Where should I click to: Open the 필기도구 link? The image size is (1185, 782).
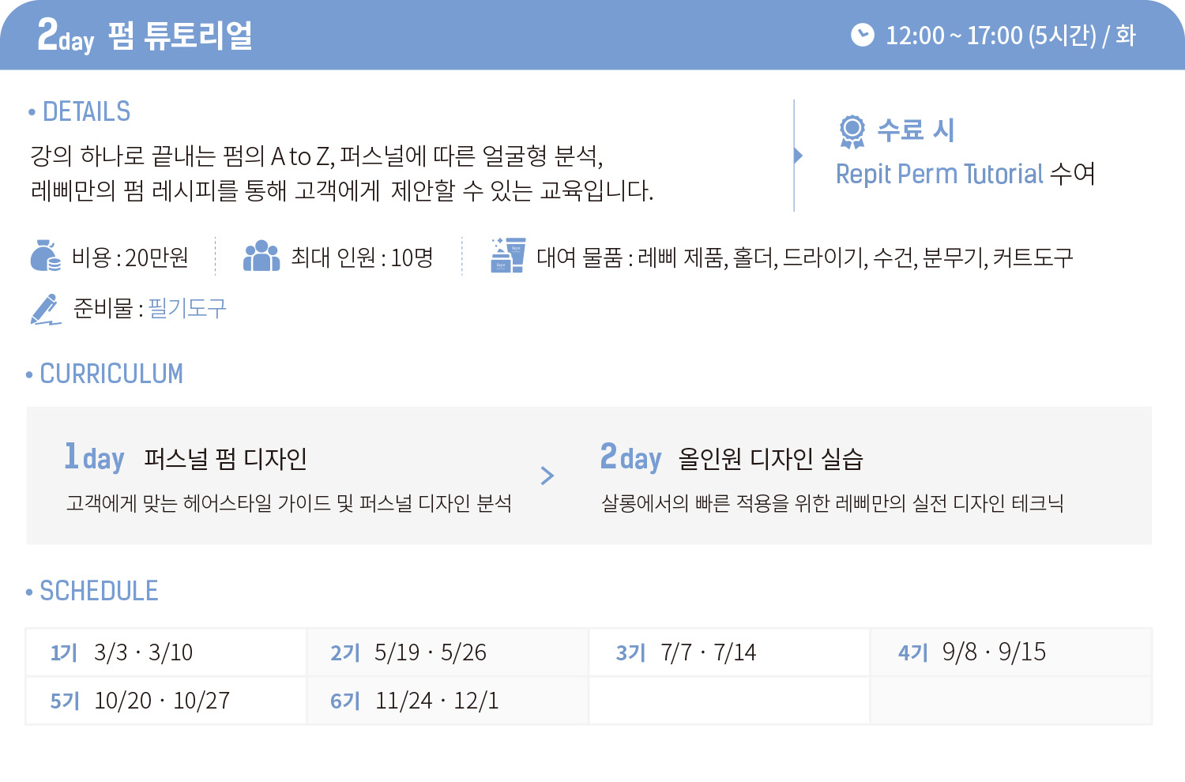pos(187,308)
